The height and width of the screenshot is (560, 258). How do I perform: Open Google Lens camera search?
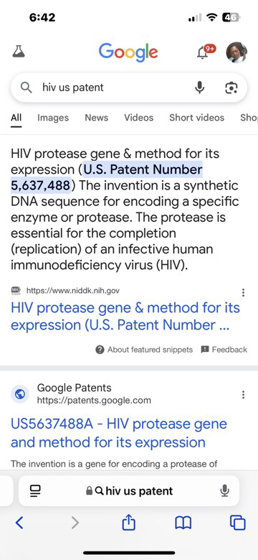pos(231,88)
